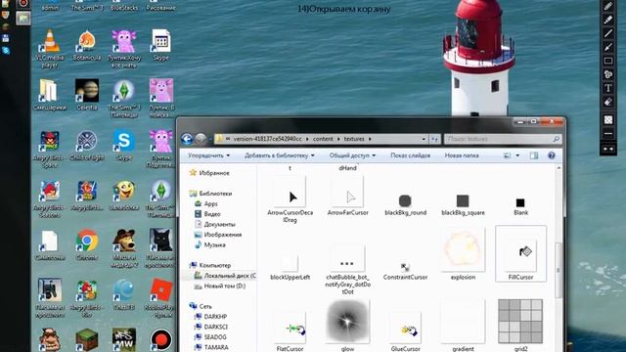Image resolution: width=626 pixels, height=352 pixels.
Task: Open the NFS MW desktop icon
Action: click(124, 339)
